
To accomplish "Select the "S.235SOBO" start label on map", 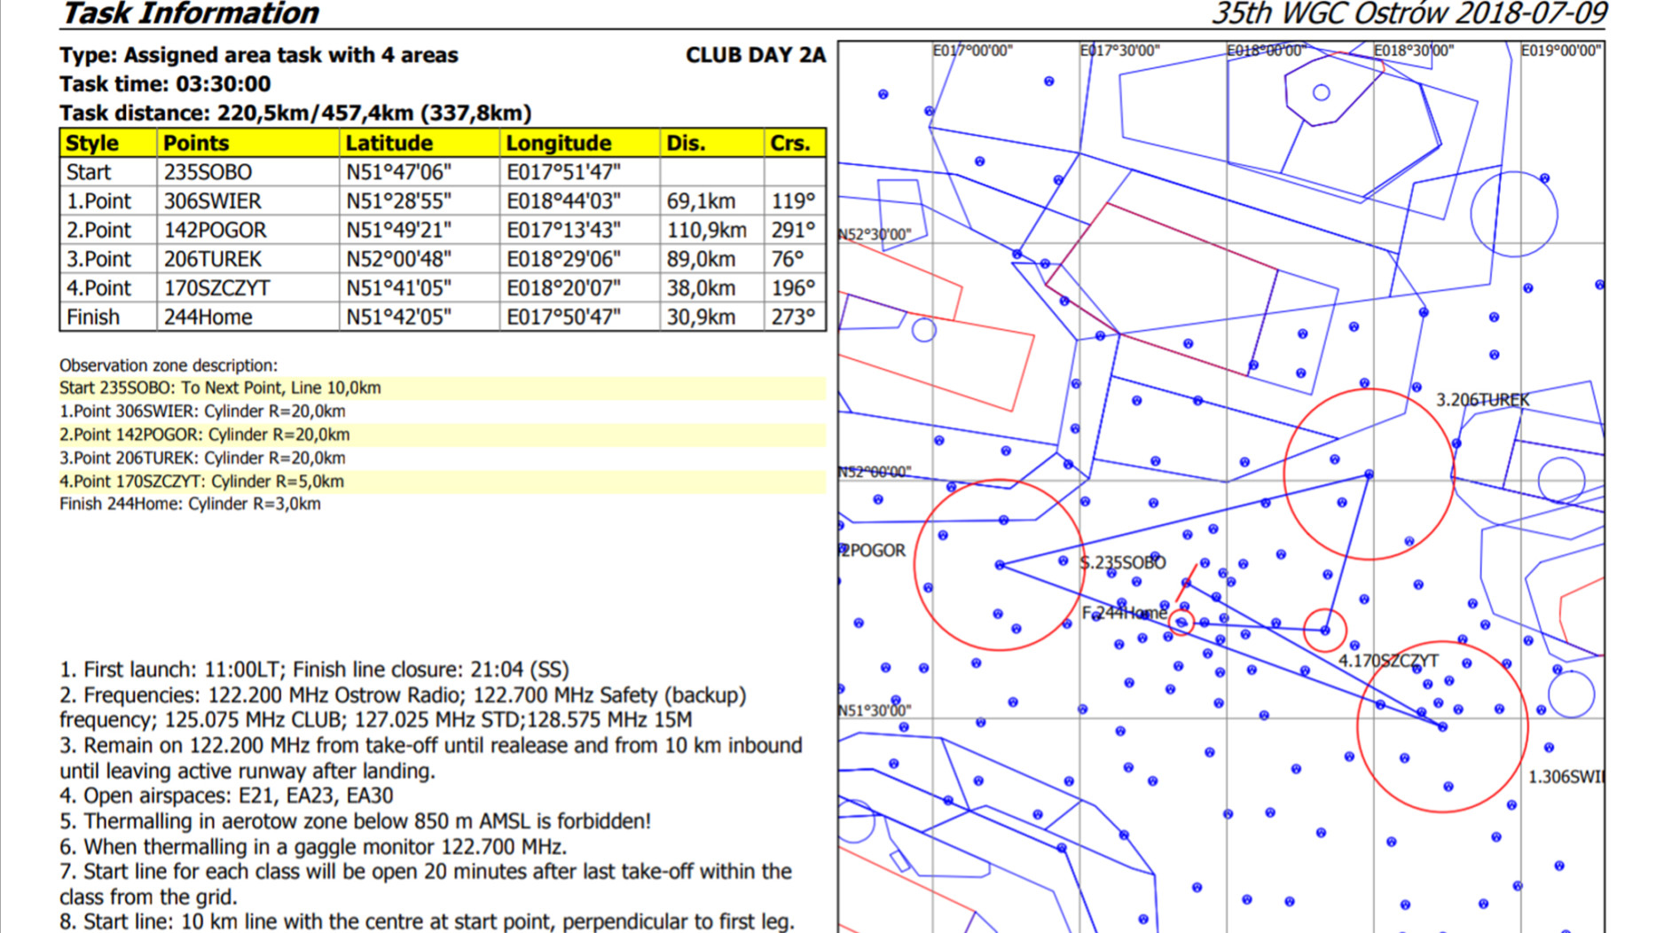I will (1123, 563).
